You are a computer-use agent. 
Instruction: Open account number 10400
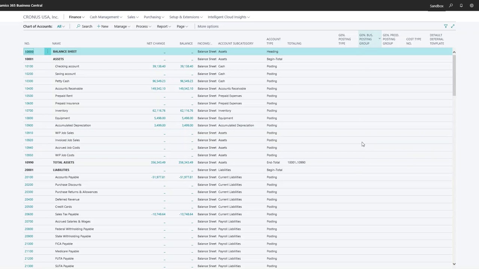click(29, 89)
